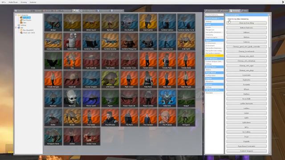Select the Female Citizen tile
This screenshot has width=285, height=160.
(x=148, y=60)
